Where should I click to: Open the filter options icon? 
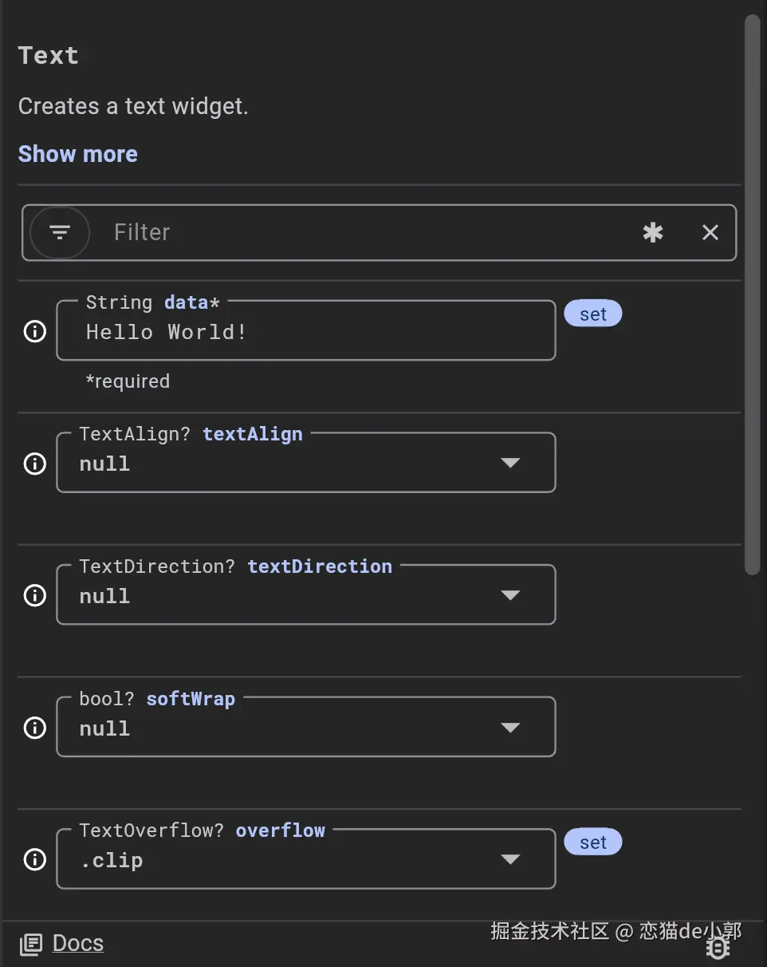[60, 232]
